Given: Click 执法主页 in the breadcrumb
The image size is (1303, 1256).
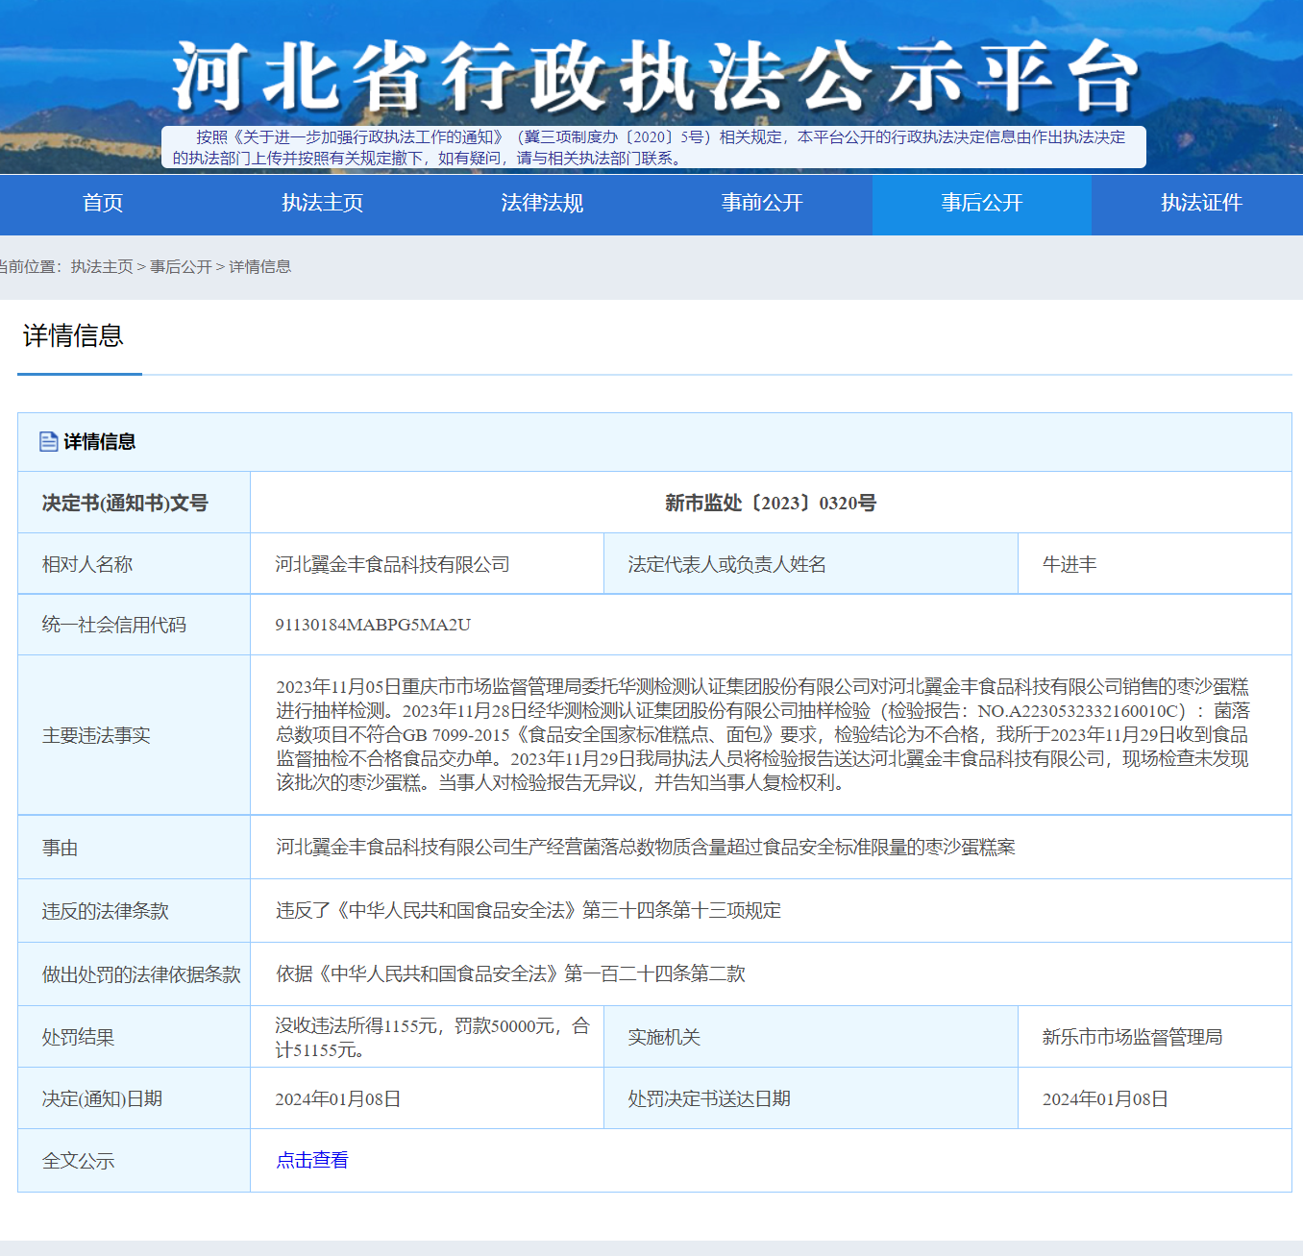Looking at the screenshot, I should tap(102, 267).
